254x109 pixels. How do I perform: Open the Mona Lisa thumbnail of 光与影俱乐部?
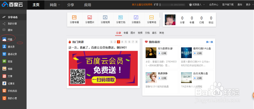click(x=151, y=53)
